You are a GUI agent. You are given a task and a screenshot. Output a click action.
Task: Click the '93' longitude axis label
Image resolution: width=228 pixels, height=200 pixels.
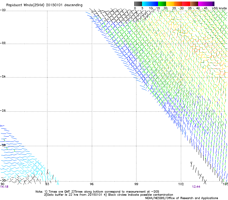click(47, 184)
